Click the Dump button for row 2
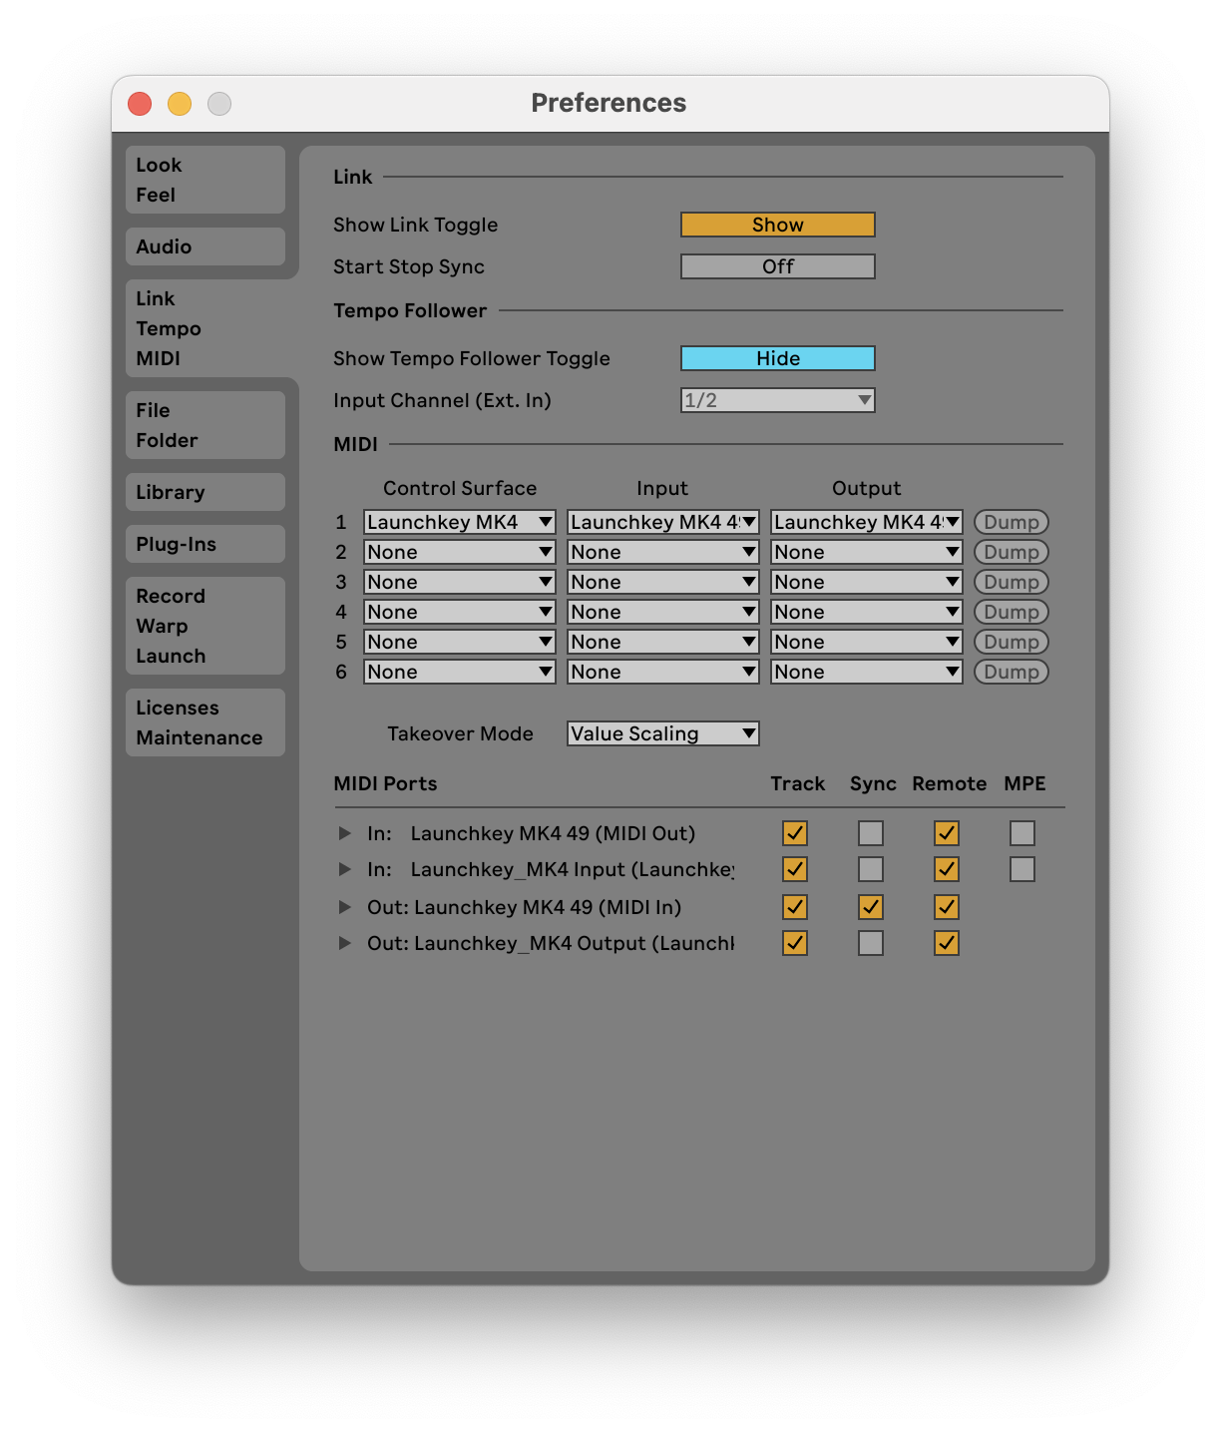Viewport: 1221px width, 1433px height. point(1012,552)
